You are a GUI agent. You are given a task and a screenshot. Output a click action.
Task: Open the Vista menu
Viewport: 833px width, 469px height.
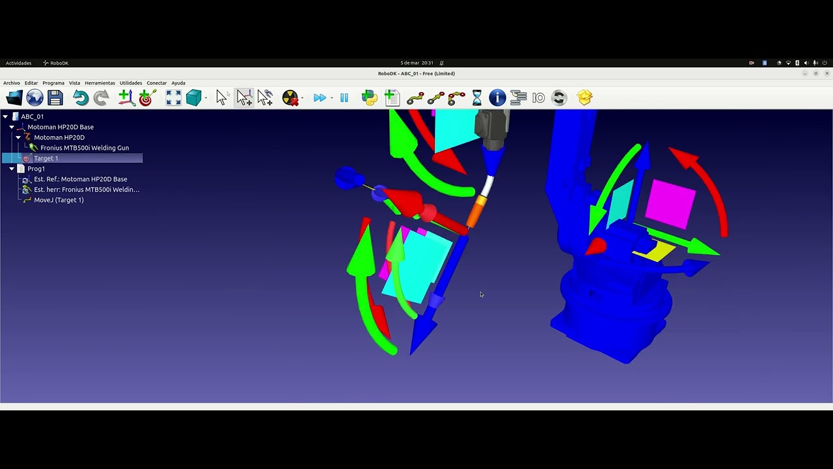point(75,83)
